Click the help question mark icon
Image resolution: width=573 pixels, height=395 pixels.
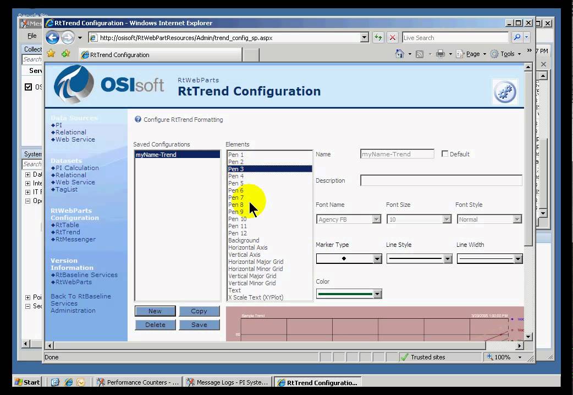coord(138,119)
